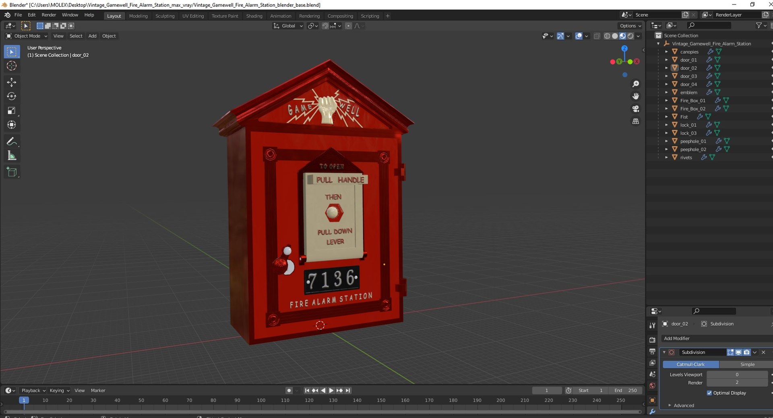The height and width of the screenshot is (418, 773).
Task: Click the pan hand viewport gizmo
Action: [x=636, y=96]
